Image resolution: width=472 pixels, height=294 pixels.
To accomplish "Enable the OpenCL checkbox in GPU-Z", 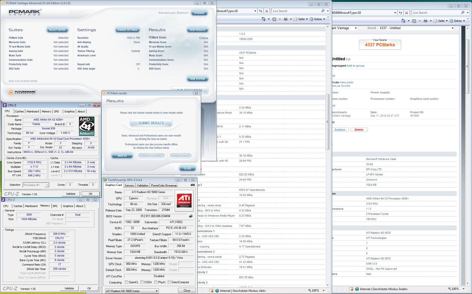I will pyautogui.click(x=127, y=282).
